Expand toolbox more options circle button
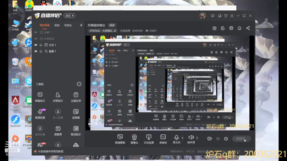The width and height of the screenshot is (287, 161). [x=79, y=84]
